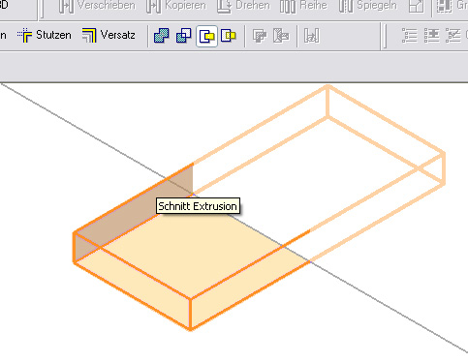Select the Verschieben move tool
This screenshot has width=468, height=363.
point(97,6)
